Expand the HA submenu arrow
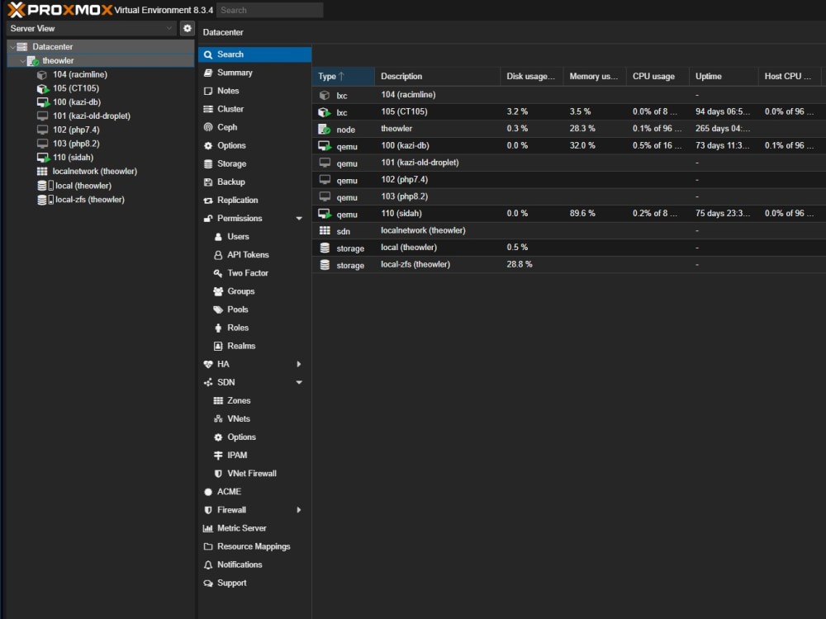 pyautogui.click(x=299, y=364)
